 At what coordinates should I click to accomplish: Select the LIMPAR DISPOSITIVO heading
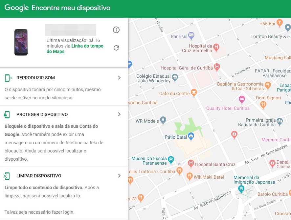[39, 176]
